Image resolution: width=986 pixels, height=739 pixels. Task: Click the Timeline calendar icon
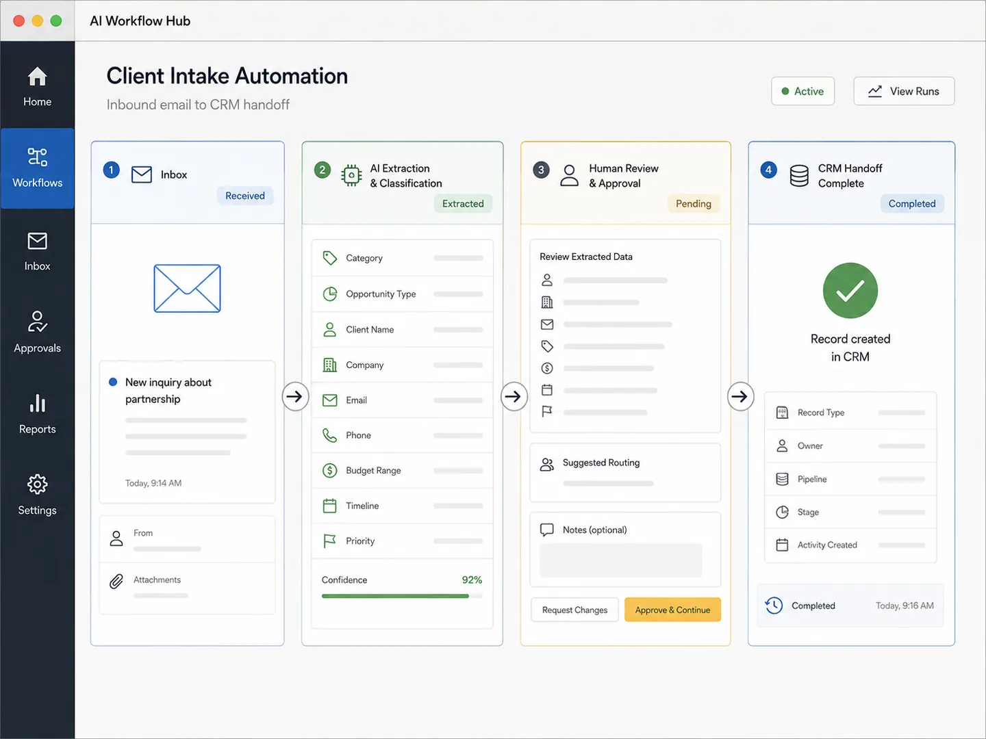pyautogui.click(x=329, y=506)
